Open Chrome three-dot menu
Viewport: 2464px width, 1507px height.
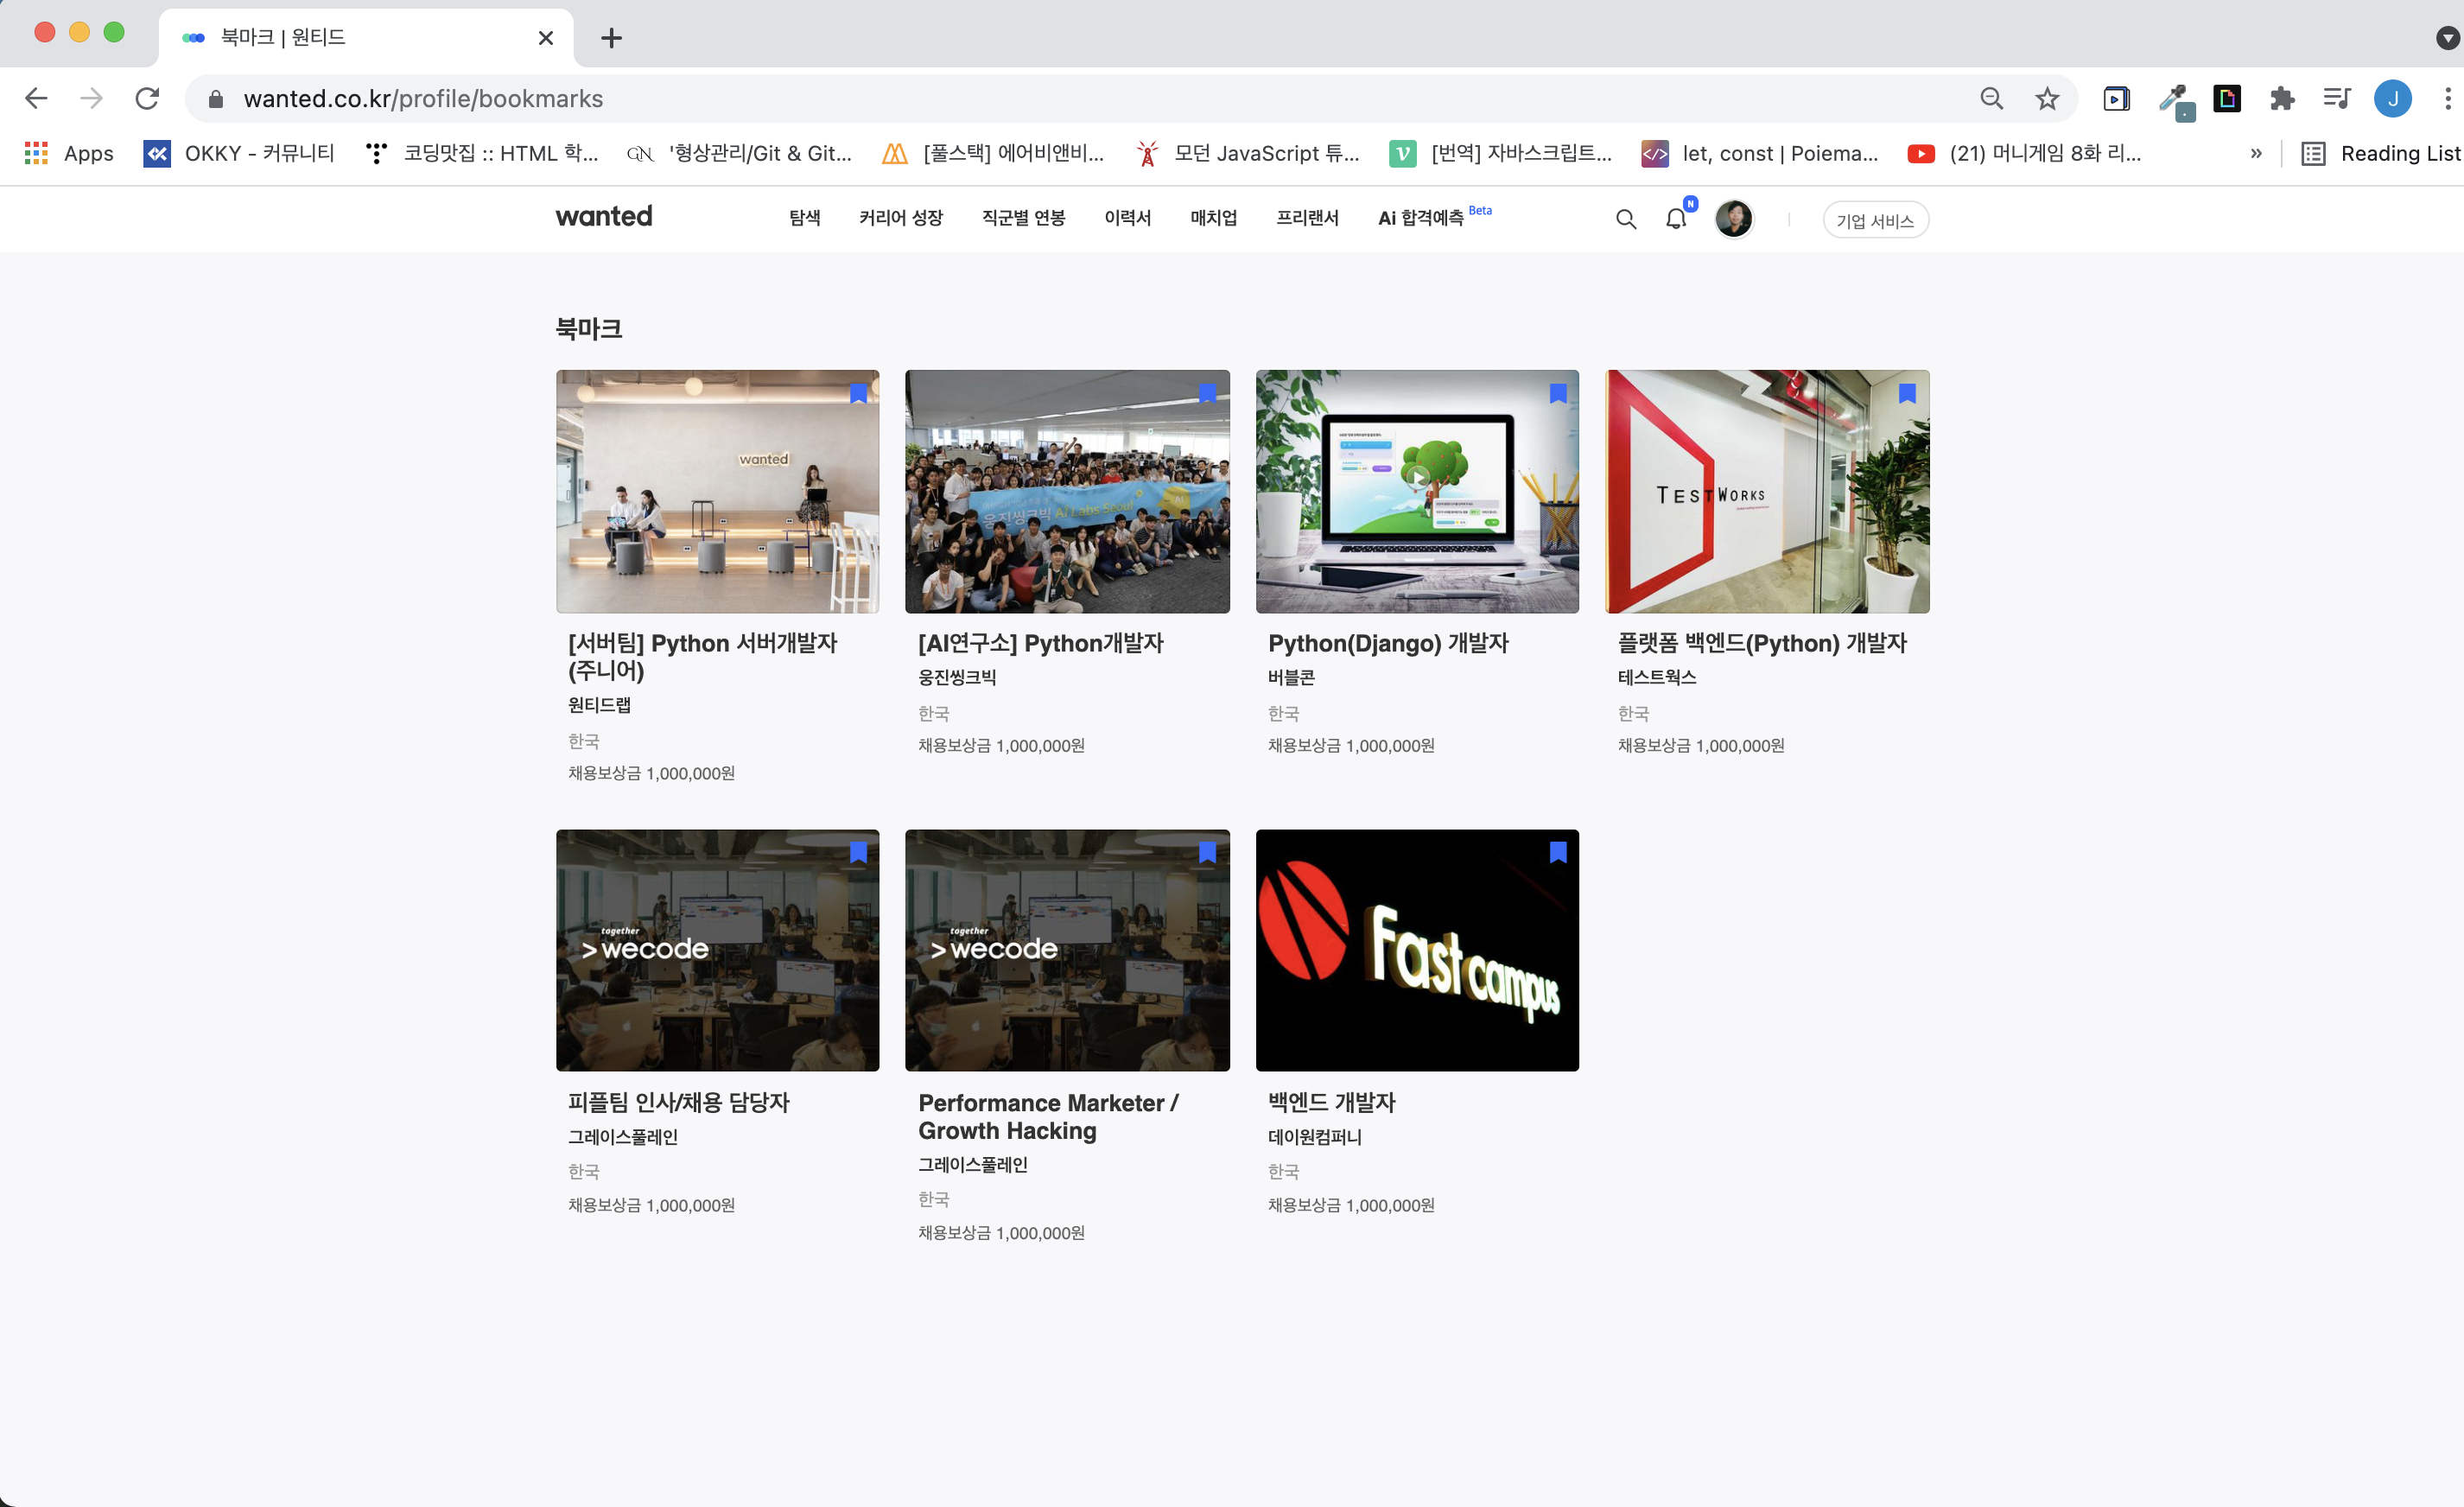pos(2447,99)
